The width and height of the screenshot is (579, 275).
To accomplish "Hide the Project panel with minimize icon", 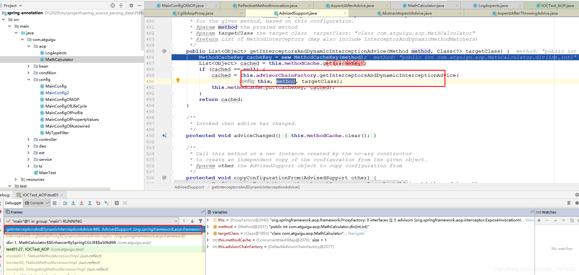I will tap(140, 5).
